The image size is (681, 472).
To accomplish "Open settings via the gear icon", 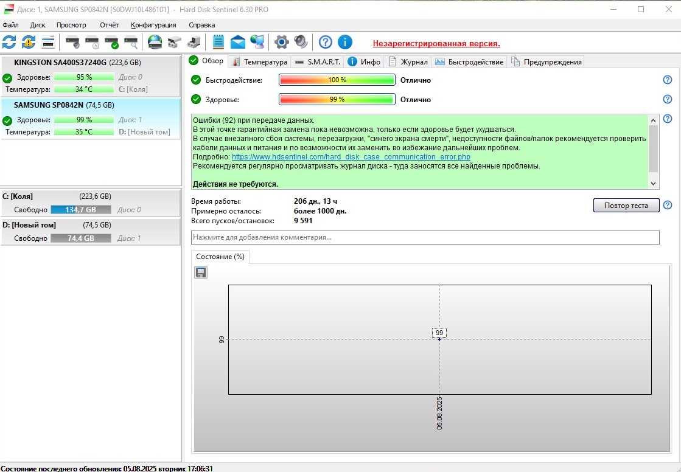I will [281, 42].
